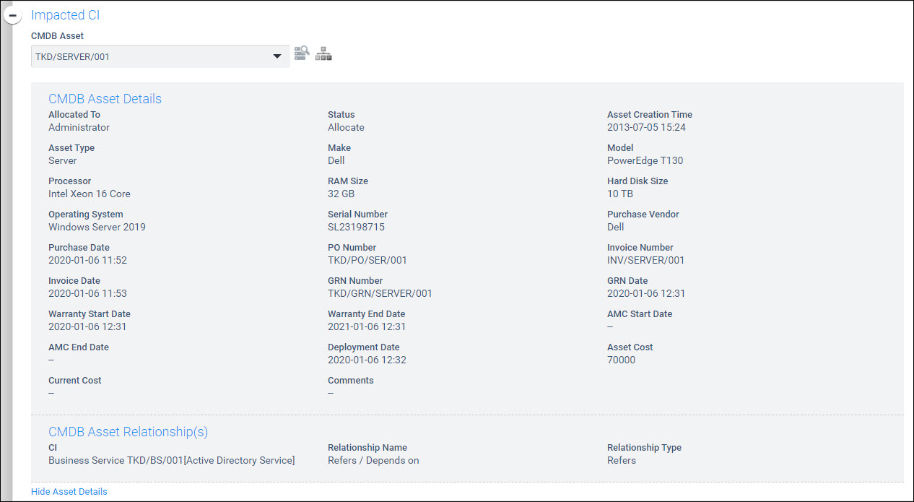
Task: Click the Impacted CI section title
Action: pyautogui.click(x=65, y=15)
